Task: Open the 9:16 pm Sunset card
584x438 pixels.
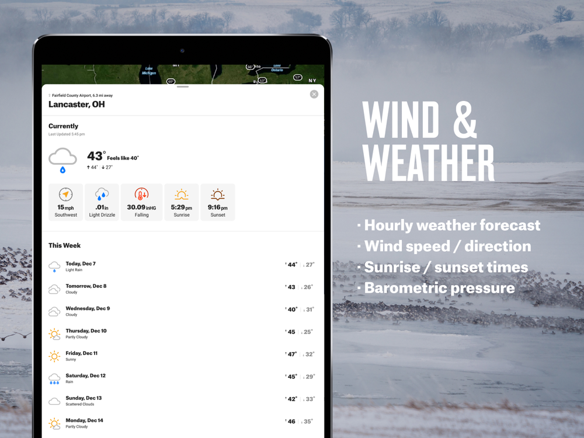Action: 217,202
